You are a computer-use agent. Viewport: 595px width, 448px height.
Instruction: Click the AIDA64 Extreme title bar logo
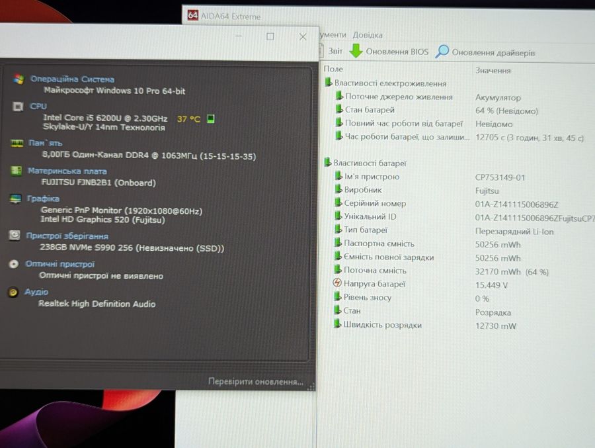193,15
